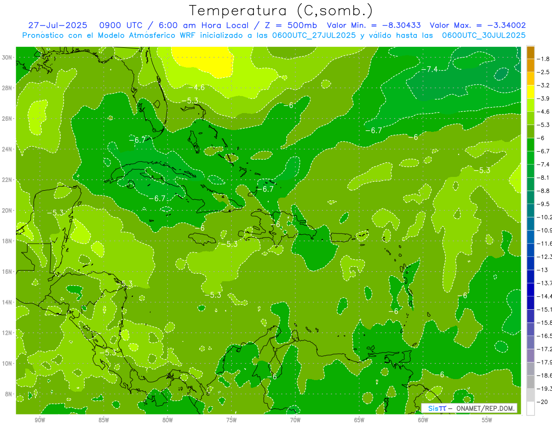Click the "14N" latitude axis label

point(7,302)
